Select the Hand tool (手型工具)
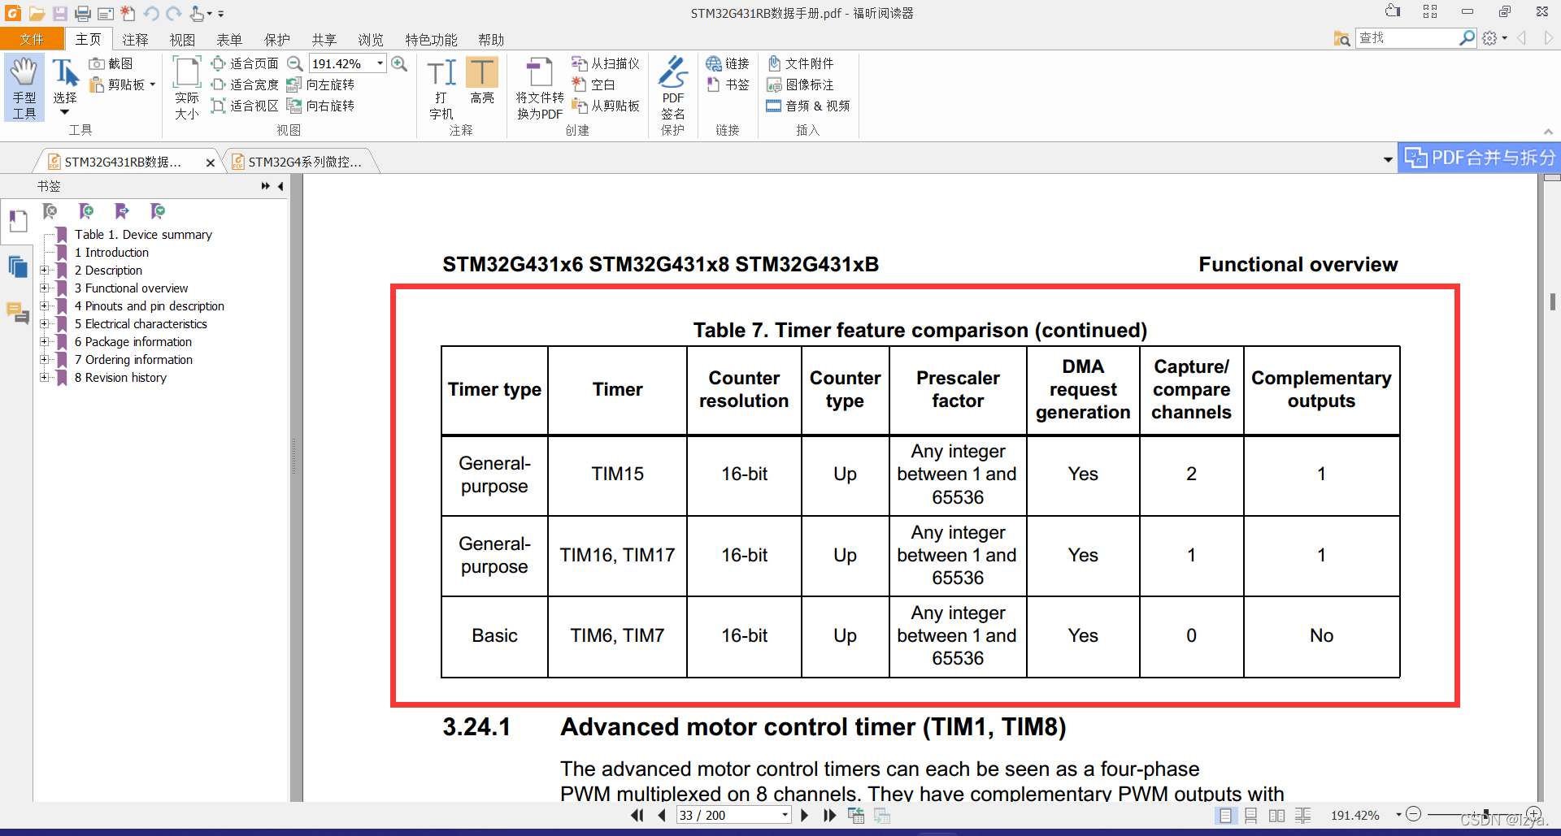Screen dimensions: 1561x836 (24, 88)
